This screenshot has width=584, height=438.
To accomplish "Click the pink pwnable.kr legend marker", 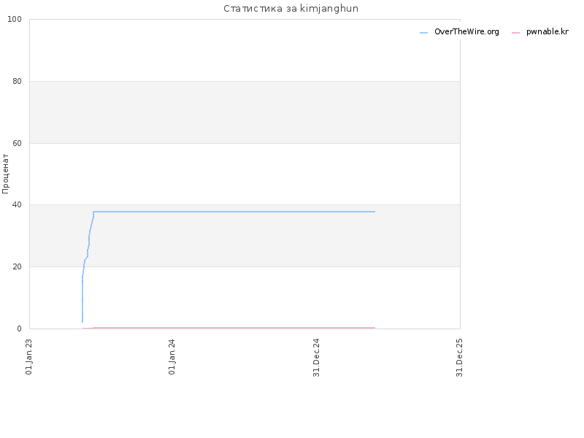I will tap(515, 33).
